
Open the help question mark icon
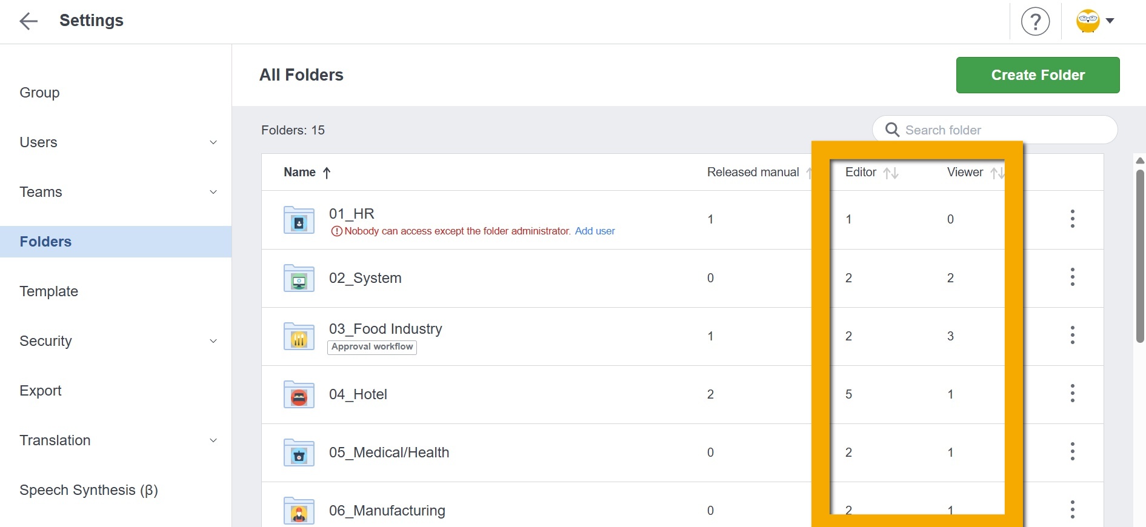click(1035, 22)
